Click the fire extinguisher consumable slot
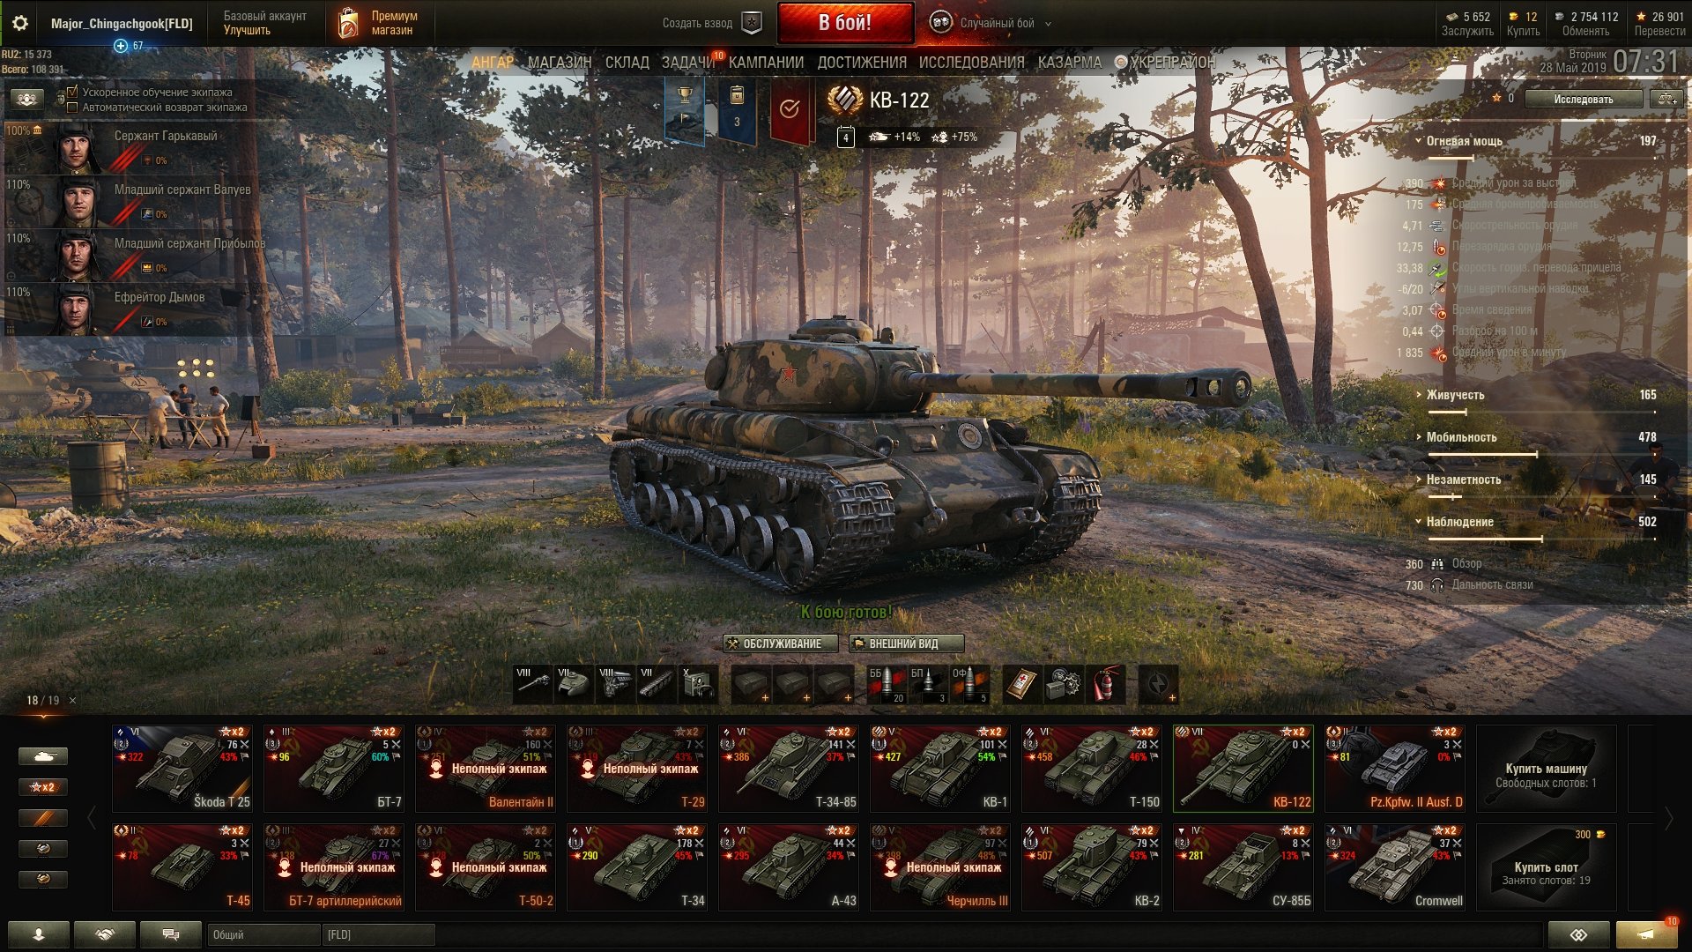Viewport: 1692px width, 952px height. point(1105,685)
